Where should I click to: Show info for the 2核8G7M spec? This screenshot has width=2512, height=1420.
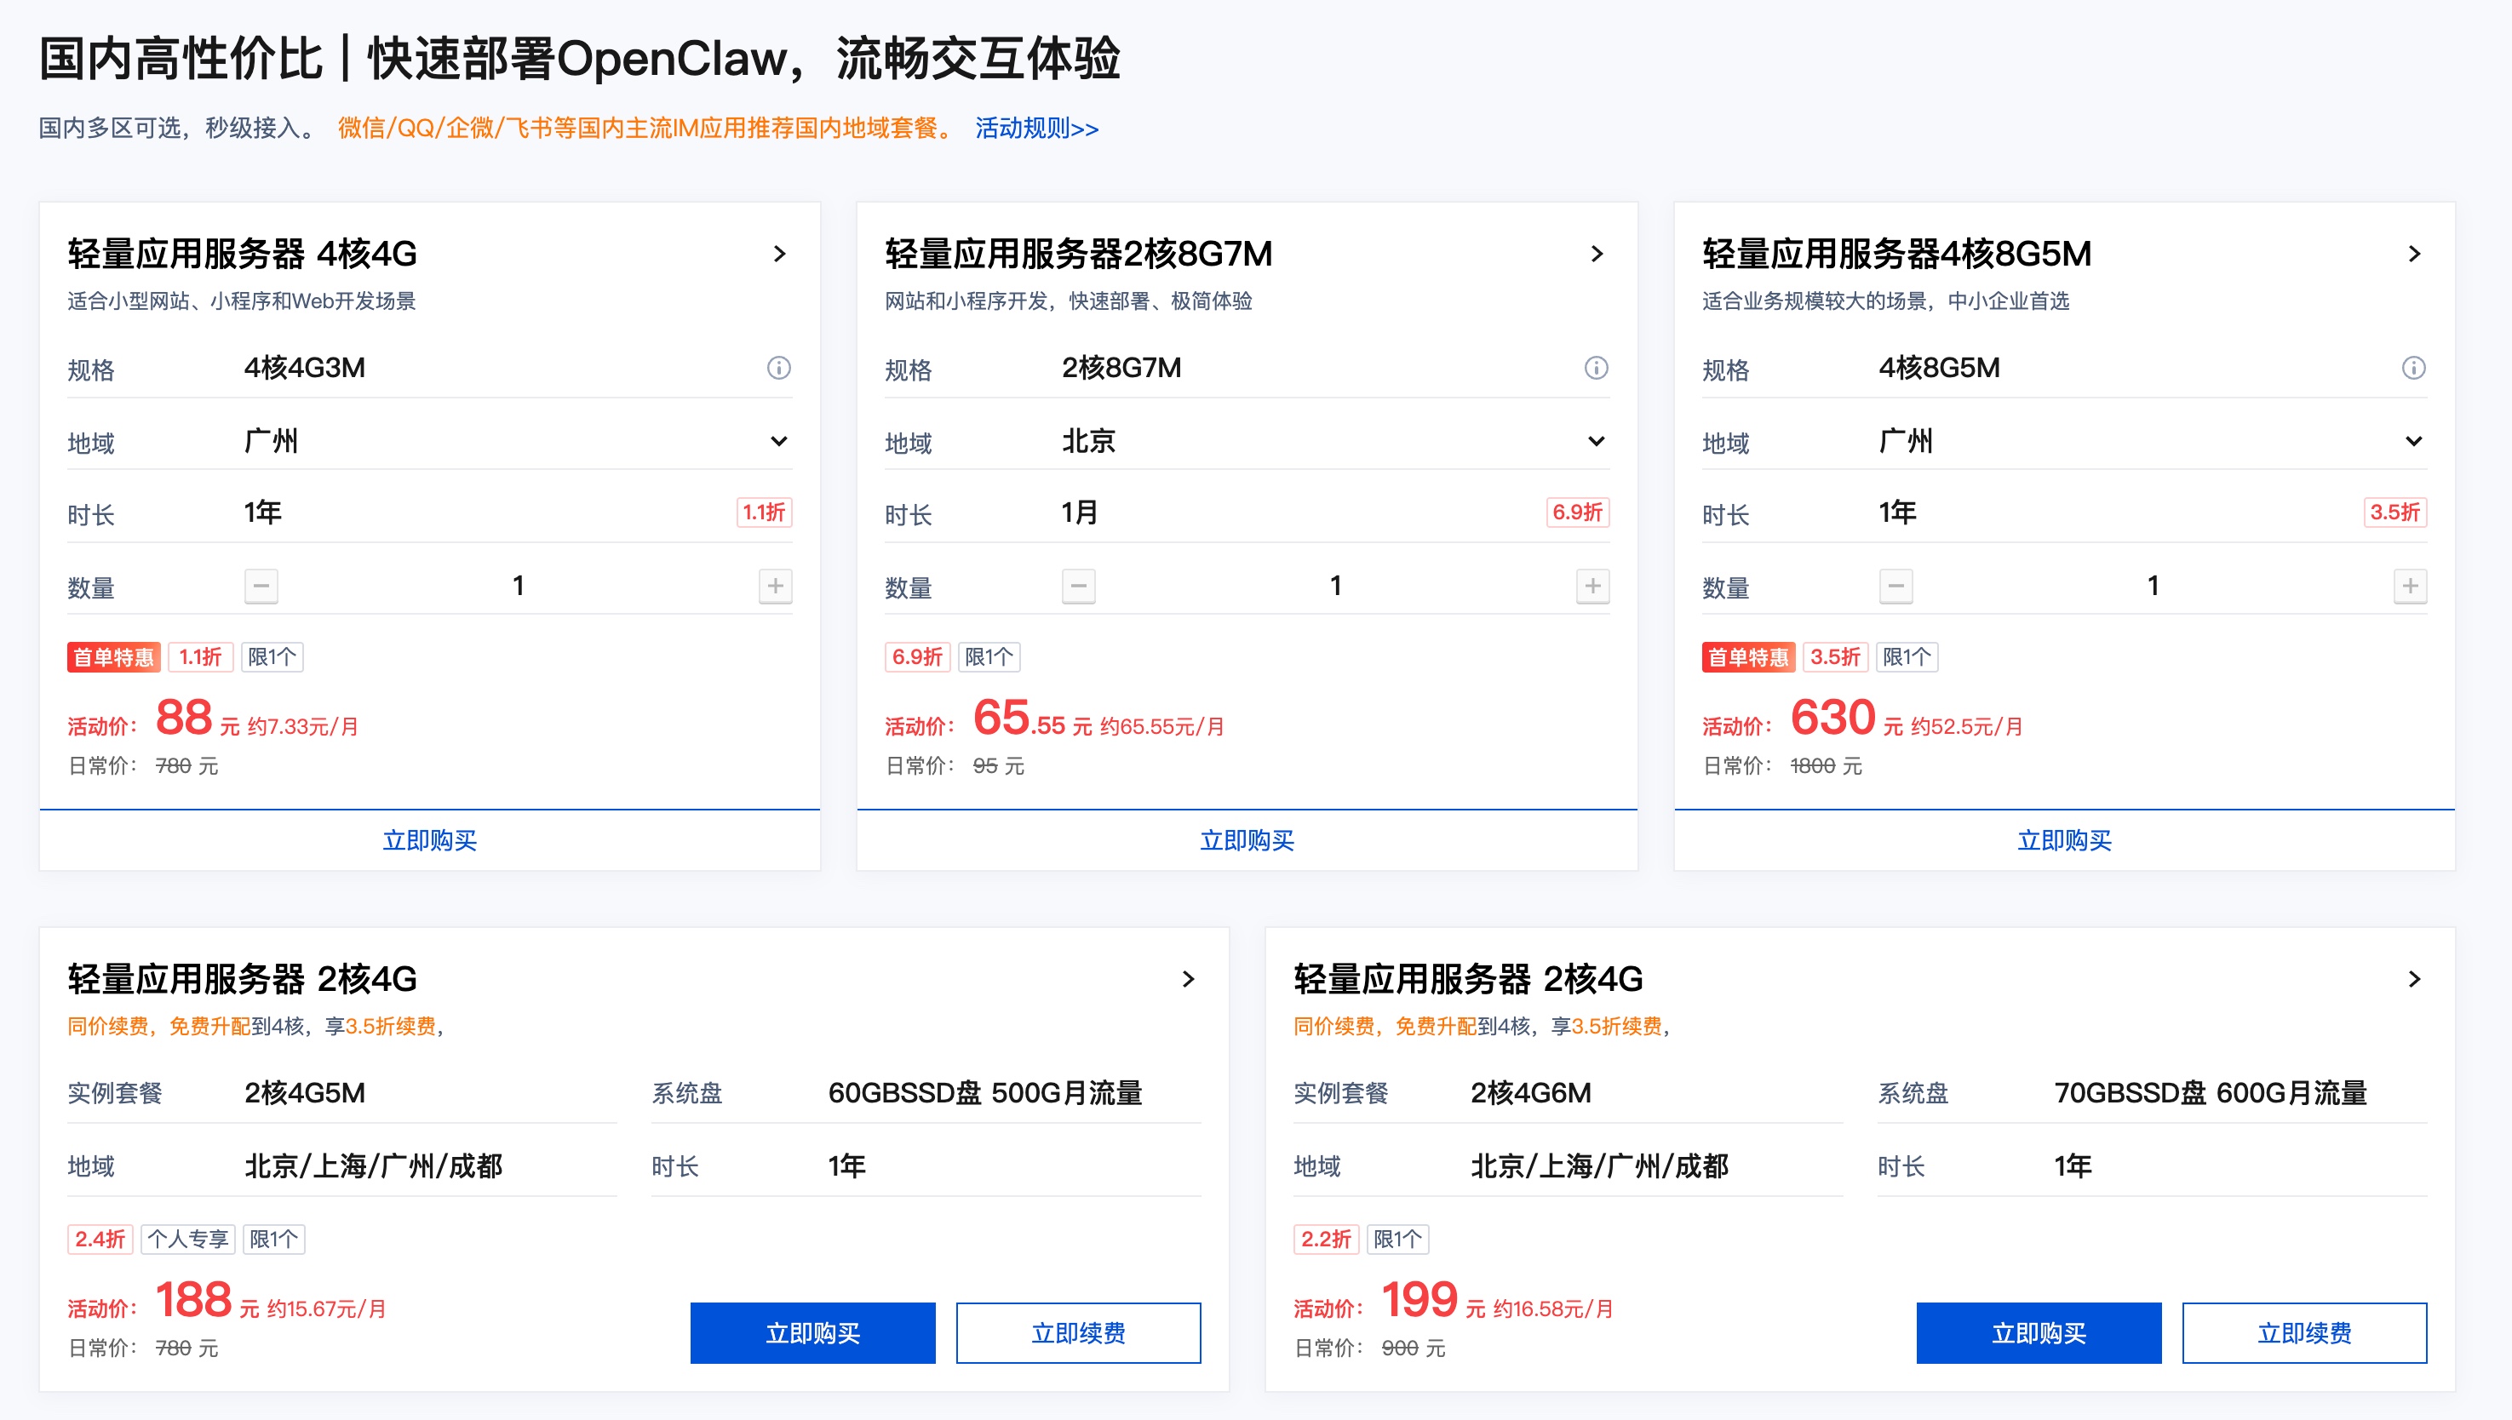tap(1596, 368)
